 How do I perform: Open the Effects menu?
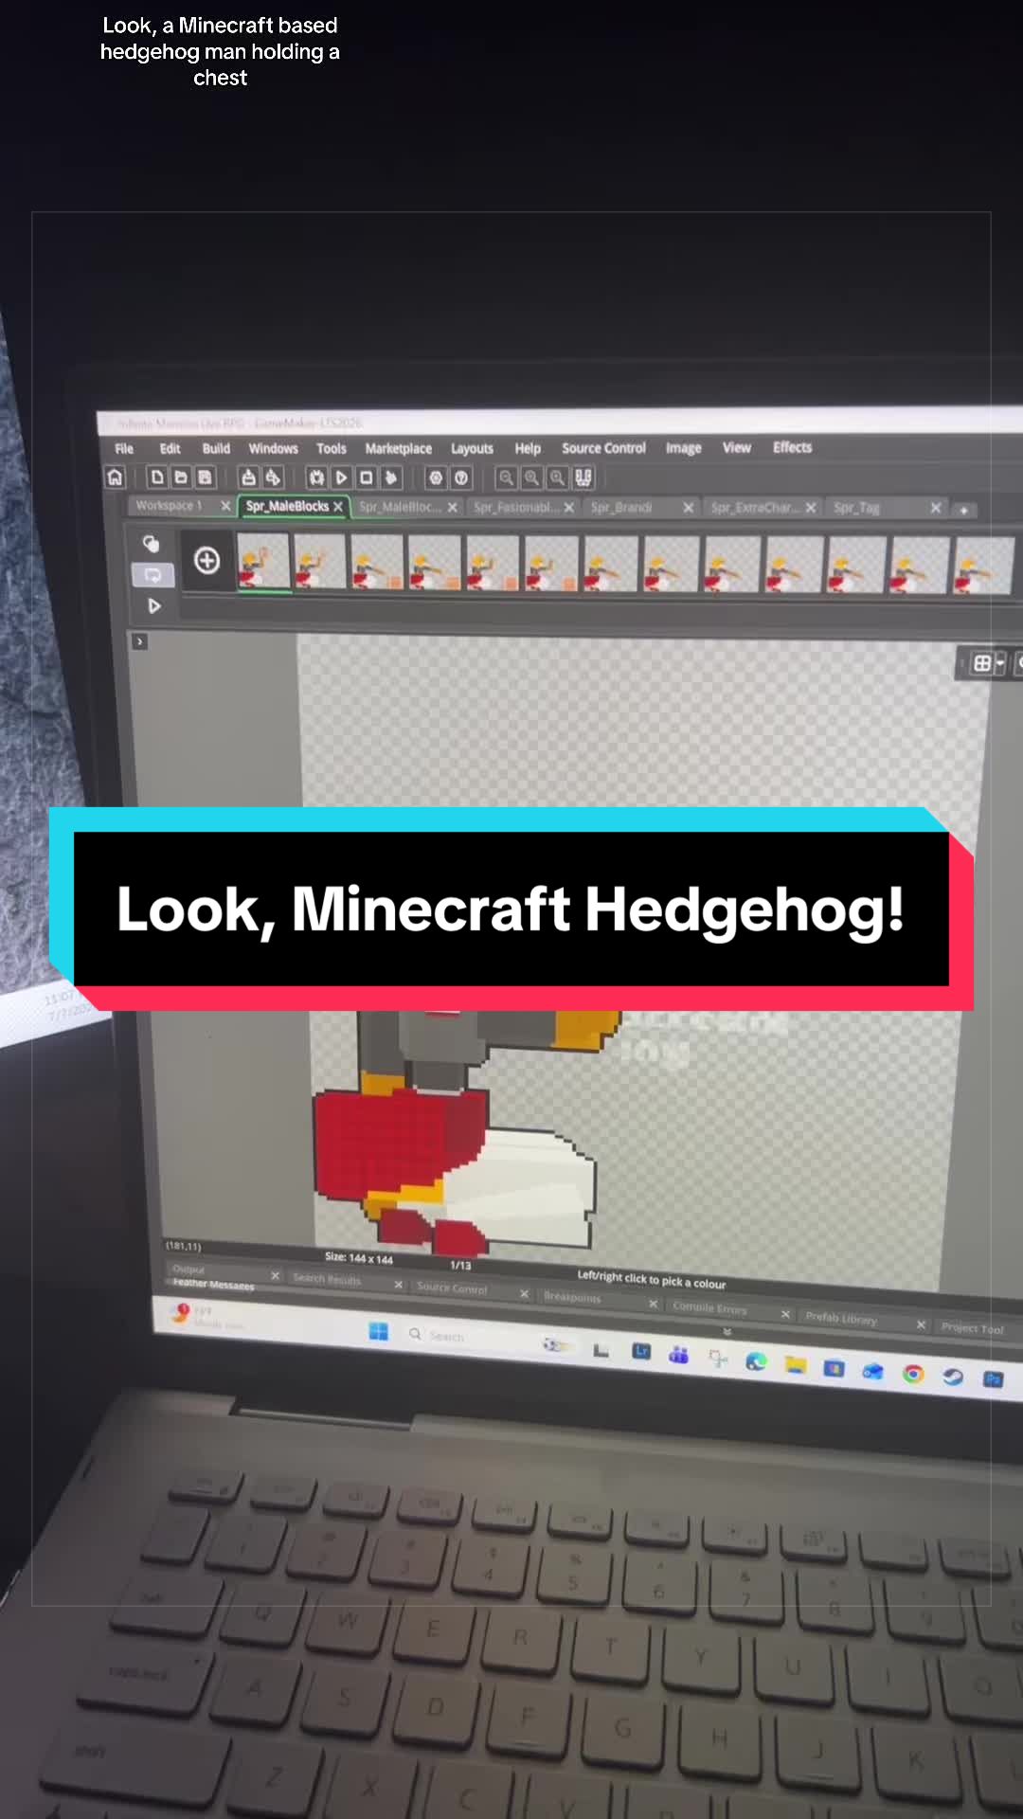(792, 447)
